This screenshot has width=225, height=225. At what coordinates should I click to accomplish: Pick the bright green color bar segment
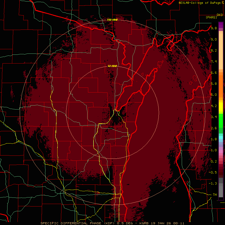tap(221, 120)
